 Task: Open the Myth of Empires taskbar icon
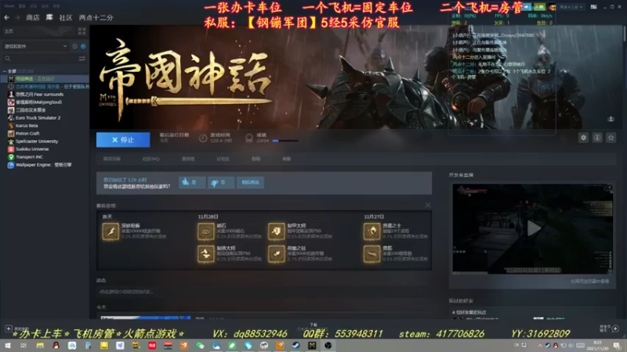(312, 346)
